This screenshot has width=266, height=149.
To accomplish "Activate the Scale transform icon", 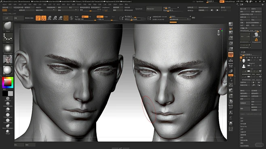I will tap(55, 18).
